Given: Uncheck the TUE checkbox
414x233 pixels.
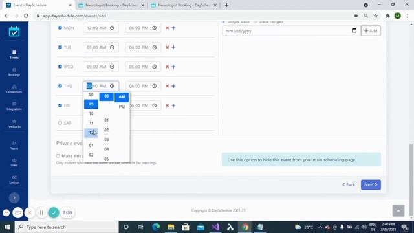Looking at the screenshot, I should [x=60, y=47].
